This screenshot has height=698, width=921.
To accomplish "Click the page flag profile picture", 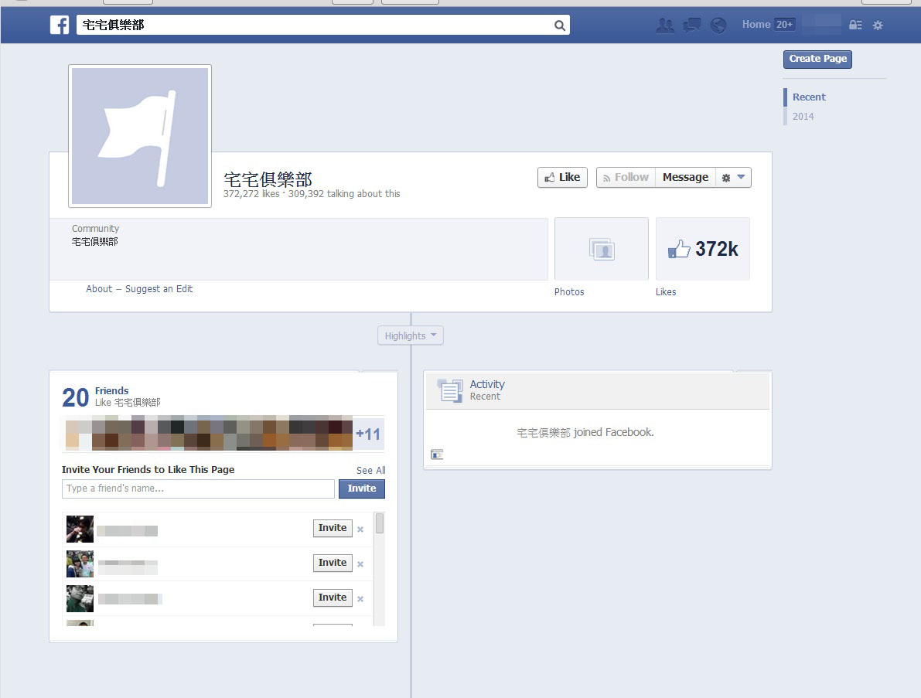I will point(140,136).
